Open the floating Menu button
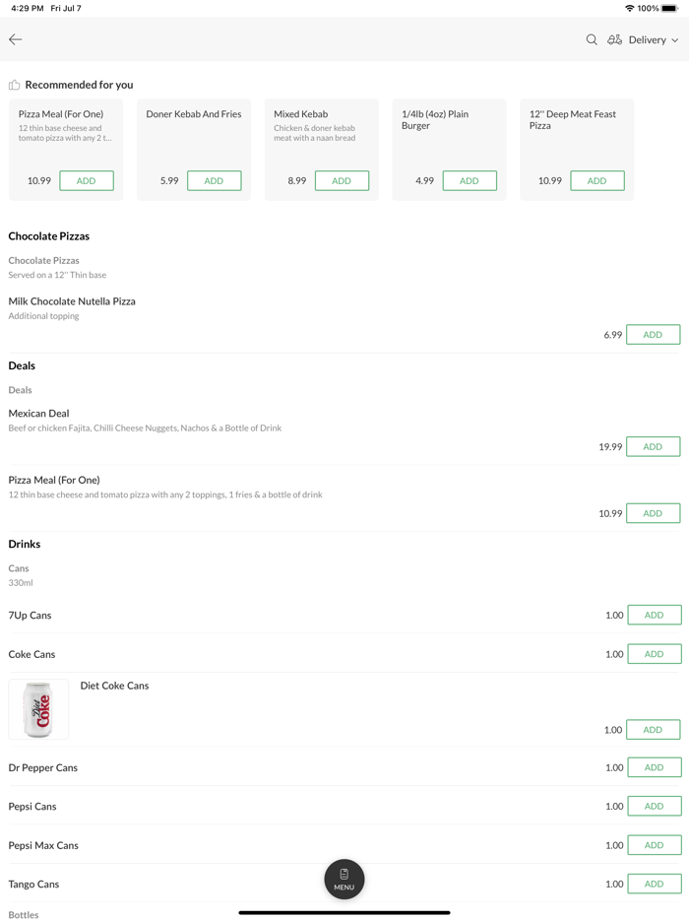Viewport: 689px width, 920px height. point(344,879)
